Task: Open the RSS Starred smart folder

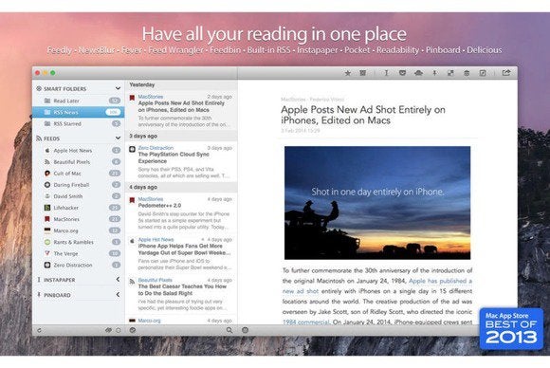Action: pos(78,124)
